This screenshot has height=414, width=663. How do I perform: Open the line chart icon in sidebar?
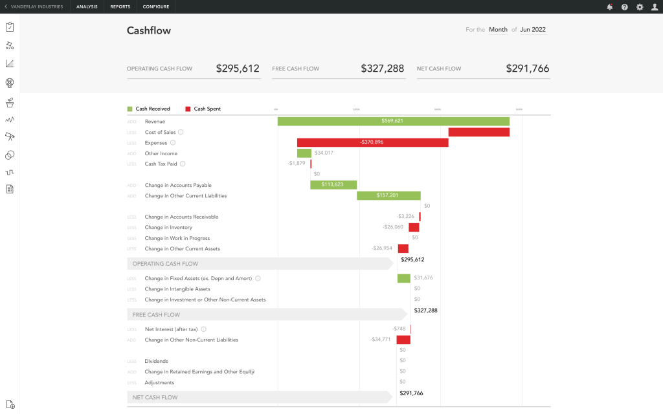tap(10, 64)
